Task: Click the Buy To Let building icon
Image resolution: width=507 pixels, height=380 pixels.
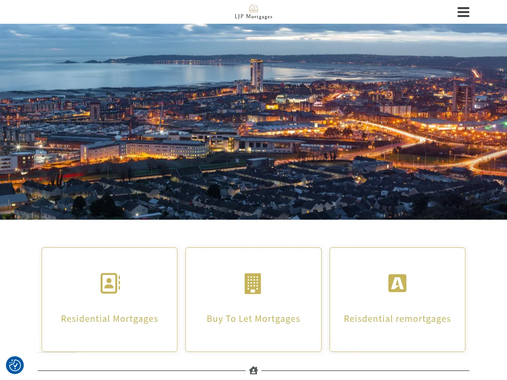Action: 253,283
